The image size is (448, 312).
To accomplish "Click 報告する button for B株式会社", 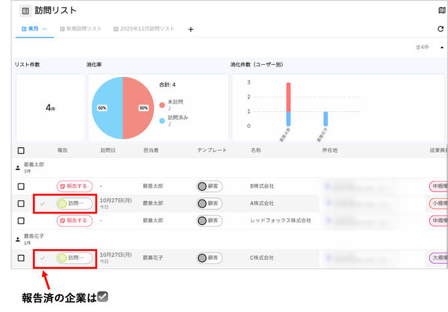I will click(x=74, y=186).
